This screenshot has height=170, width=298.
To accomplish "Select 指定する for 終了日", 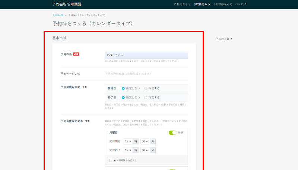I will tap(146, 98).
